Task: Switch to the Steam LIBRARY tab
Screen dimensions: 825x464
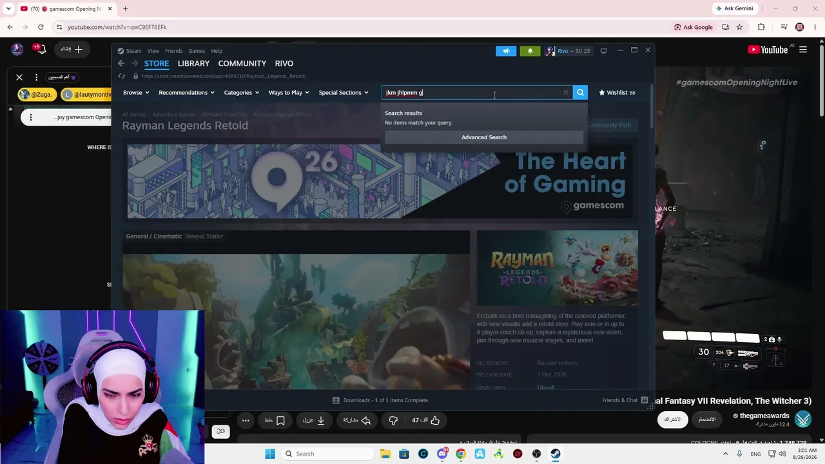Action: (x=193, y=63)
